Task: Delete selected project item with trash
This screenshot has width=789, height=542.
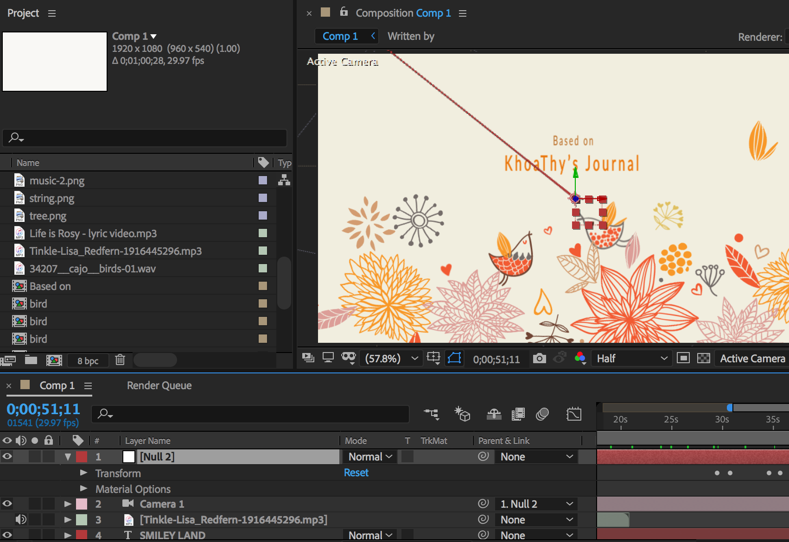Action: coord(120,360)
